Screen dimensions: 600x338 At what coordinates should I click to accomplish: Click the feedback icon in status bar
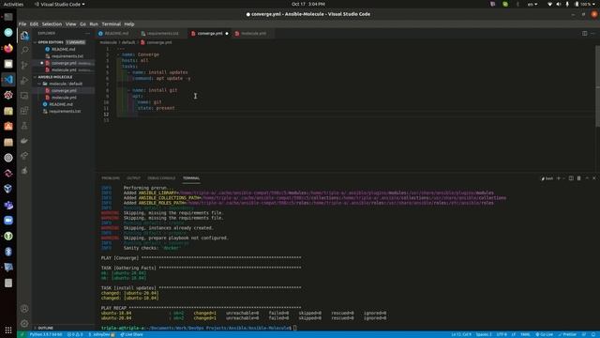point(584,334)
